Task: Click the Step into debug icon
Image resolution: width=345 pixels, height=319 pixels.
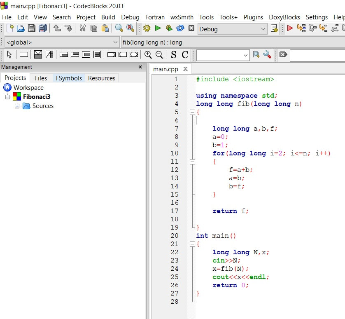Action: [324, 28]
